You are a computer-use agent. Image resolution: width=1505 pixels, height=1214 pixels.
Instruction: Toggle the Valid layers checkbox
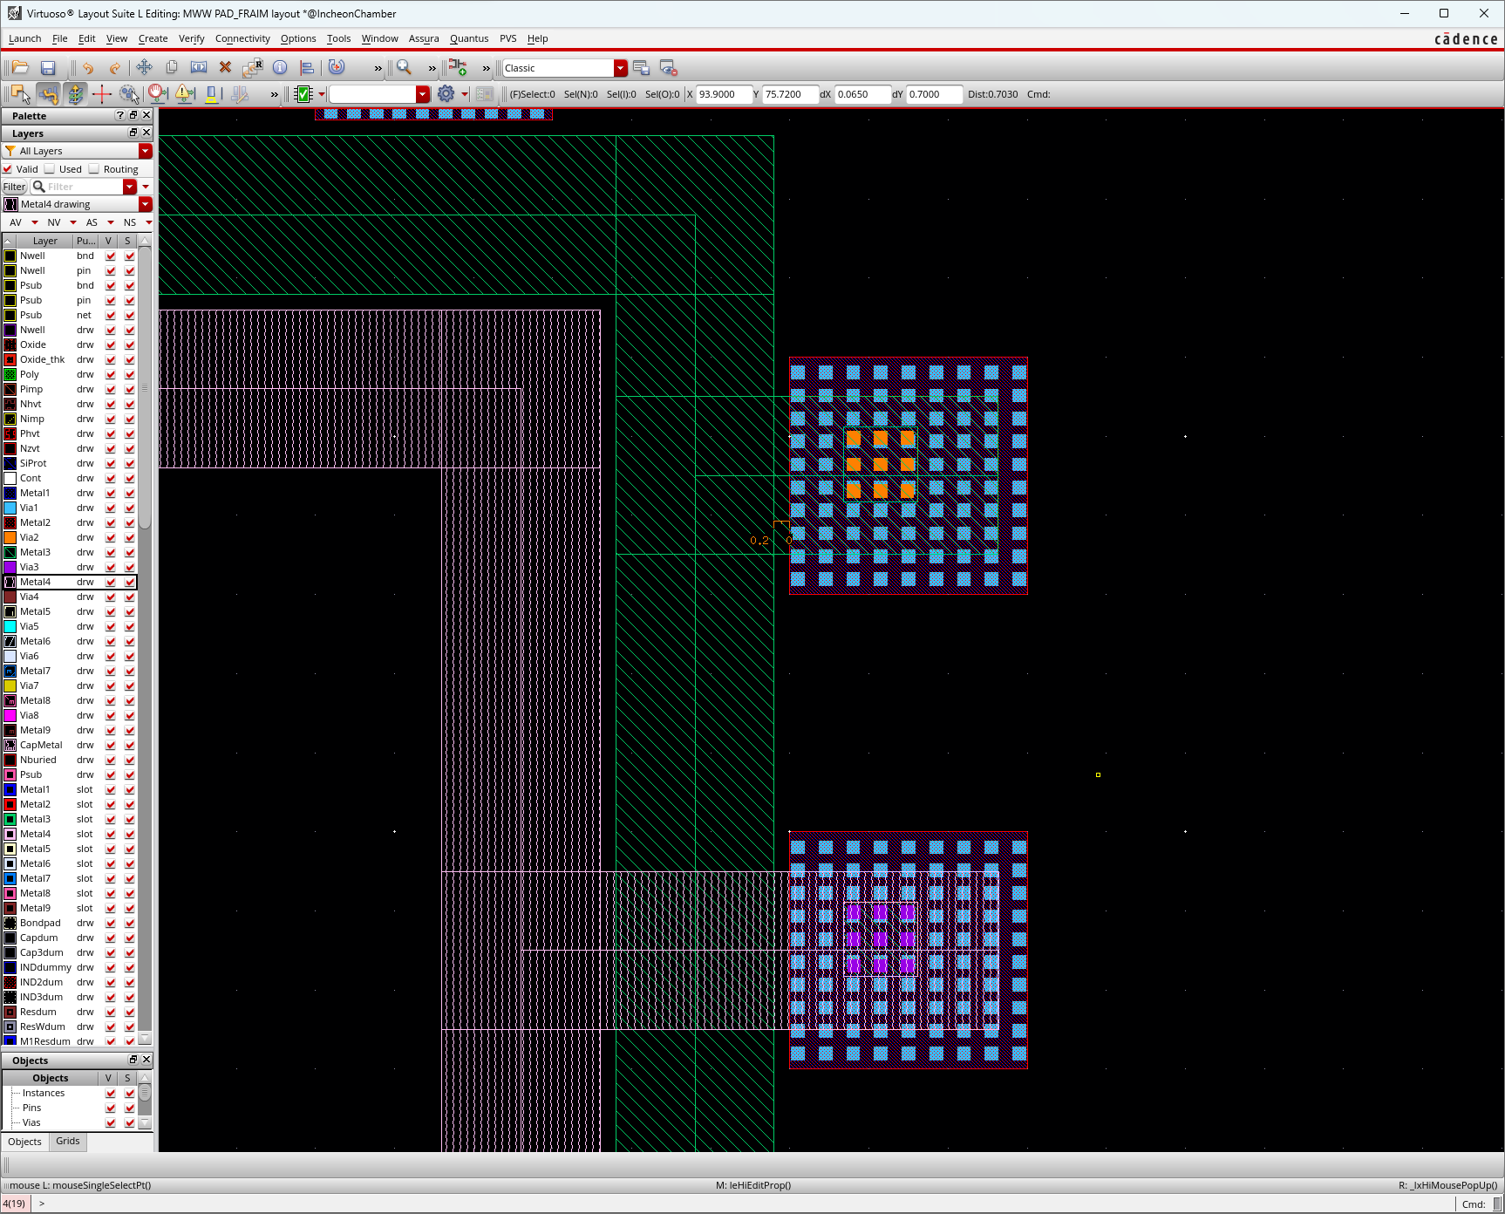click(8, 169)
